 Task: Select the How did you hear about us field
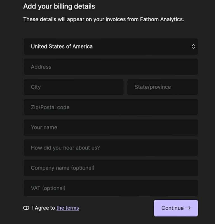click(111, 148)
